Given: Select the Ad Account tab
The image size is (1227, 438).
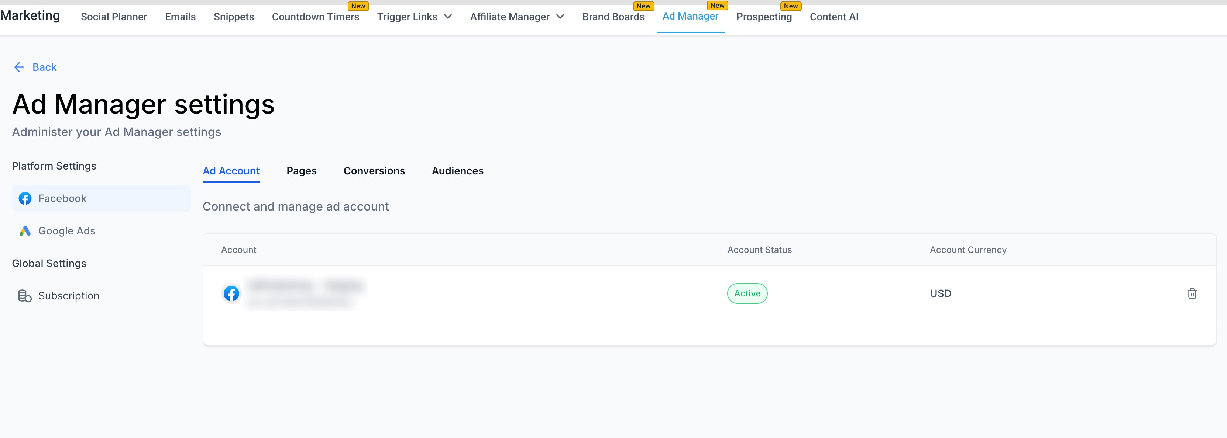Looking at the screenshot, I should (x=231, y=171).
